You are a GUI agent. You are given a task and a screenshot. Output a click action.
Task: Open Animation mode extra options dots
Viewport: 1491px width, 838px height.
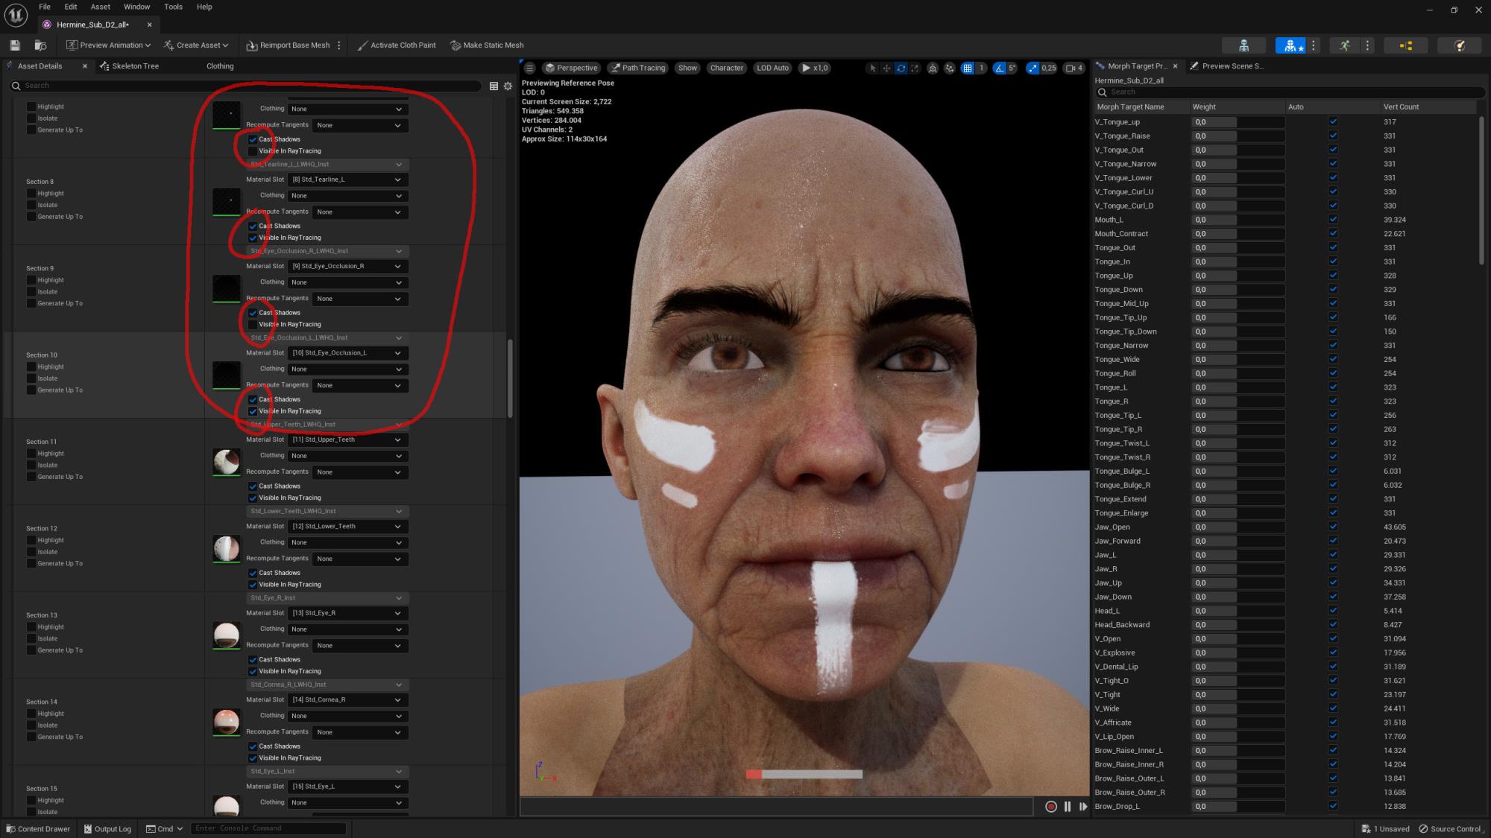point(1367,45)
